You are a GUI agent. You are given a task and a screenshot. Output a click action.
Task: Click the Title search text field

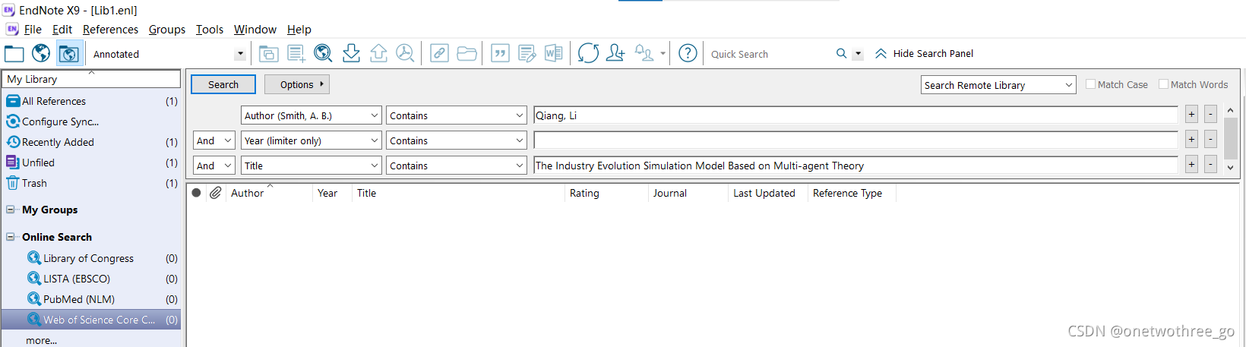coord(855,165)
